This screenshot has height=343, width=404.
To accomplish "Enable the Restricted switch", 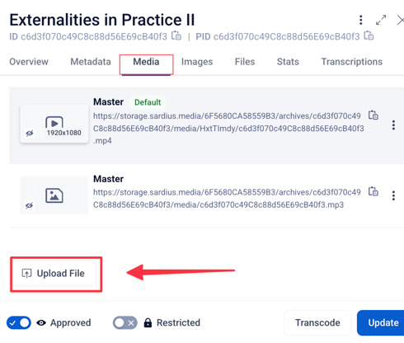I will point(125,322).
